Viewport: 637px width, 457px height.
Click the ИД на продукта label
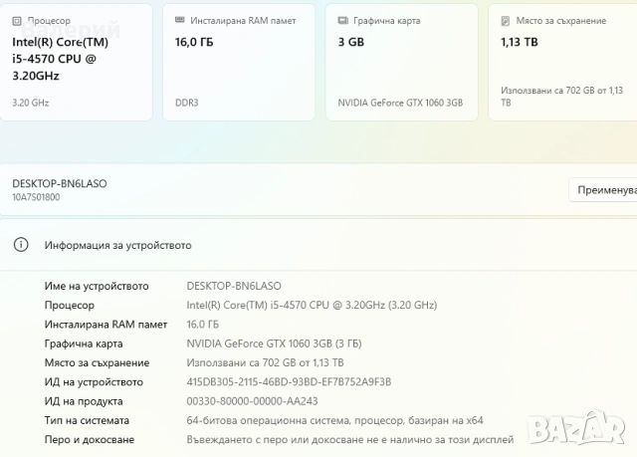coord(84,401)
